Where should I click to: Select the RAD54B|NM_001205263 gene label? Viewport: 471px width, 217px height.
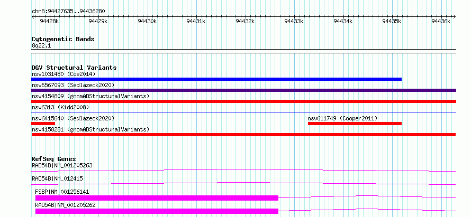62,165
